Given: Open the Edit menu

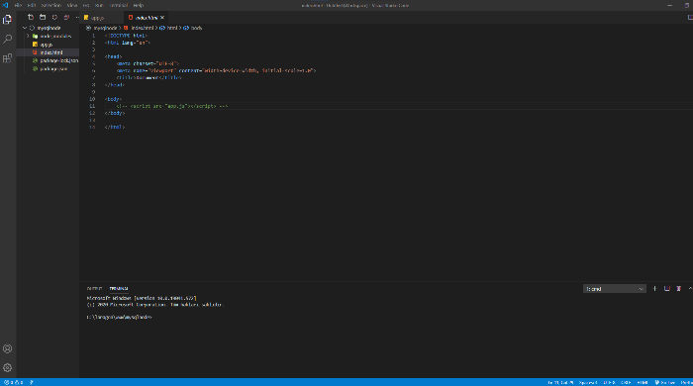Looking at the screenshot, I should (32, 5).
